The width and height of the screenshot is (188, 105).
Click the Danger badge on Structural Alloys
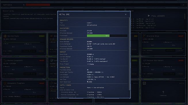click(181, 36)
